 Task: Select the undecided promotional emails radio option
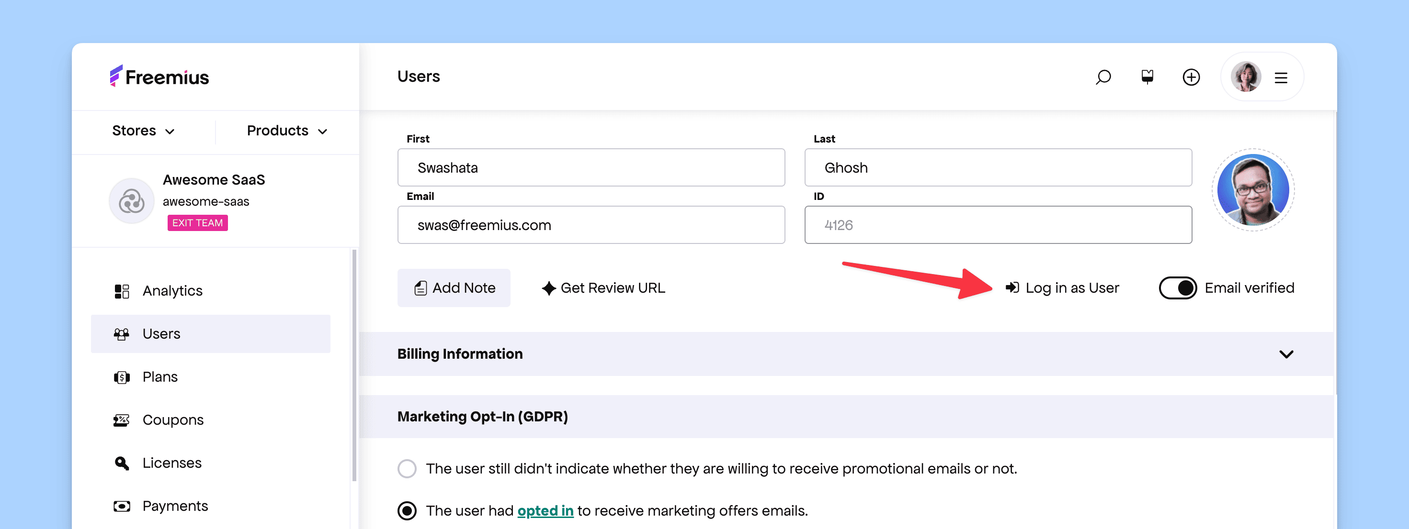coord(407,468)
